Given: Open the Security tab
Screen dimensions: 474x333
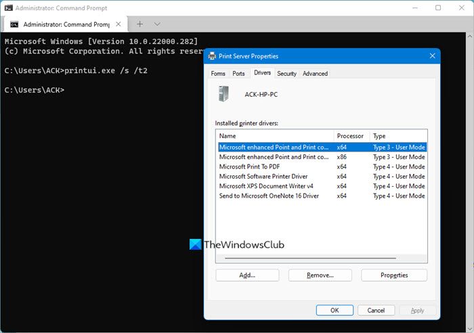Looking at the screenshot, I should (286, 73).
